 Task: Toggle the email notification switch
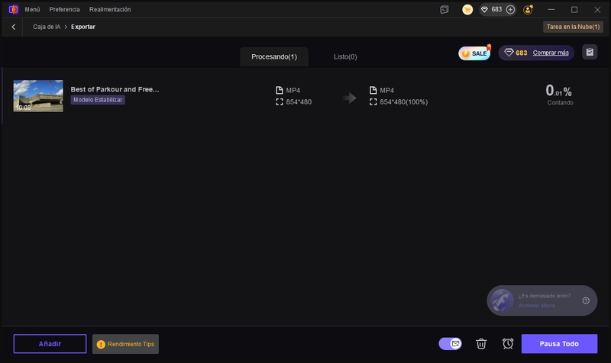pos(451,344)
